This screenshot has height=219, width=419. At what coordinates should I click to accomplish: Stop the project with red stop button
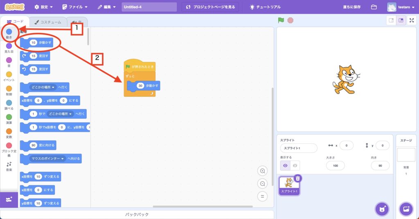[x=291, y=20]
